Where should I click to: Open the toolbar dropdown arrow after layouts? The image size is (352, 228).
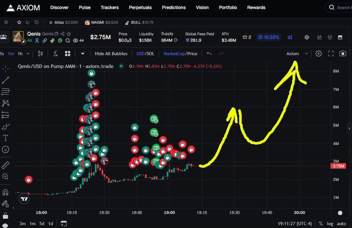(x=82, y=54)
